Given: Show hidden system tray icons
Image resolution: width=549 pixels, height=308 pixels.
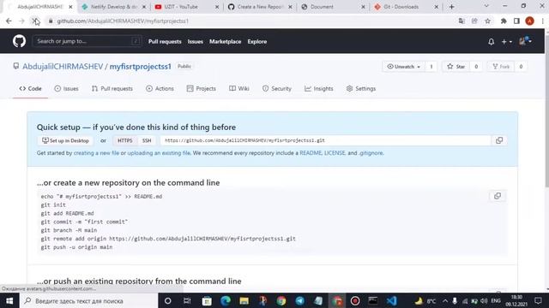Looking at the screenshot, I should (445, 300).
